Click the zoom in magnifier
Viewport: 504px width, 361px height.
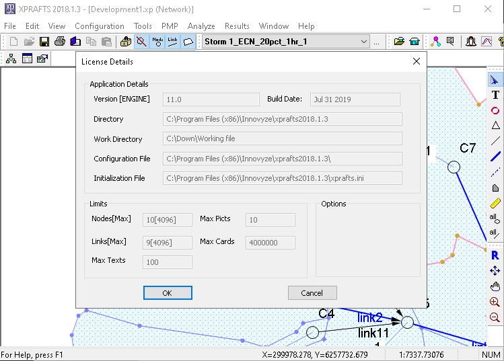(495, 302)
